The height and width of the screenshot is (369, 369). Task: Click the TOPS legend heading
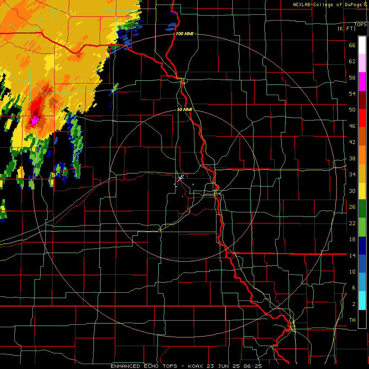[x=360, y=25]
